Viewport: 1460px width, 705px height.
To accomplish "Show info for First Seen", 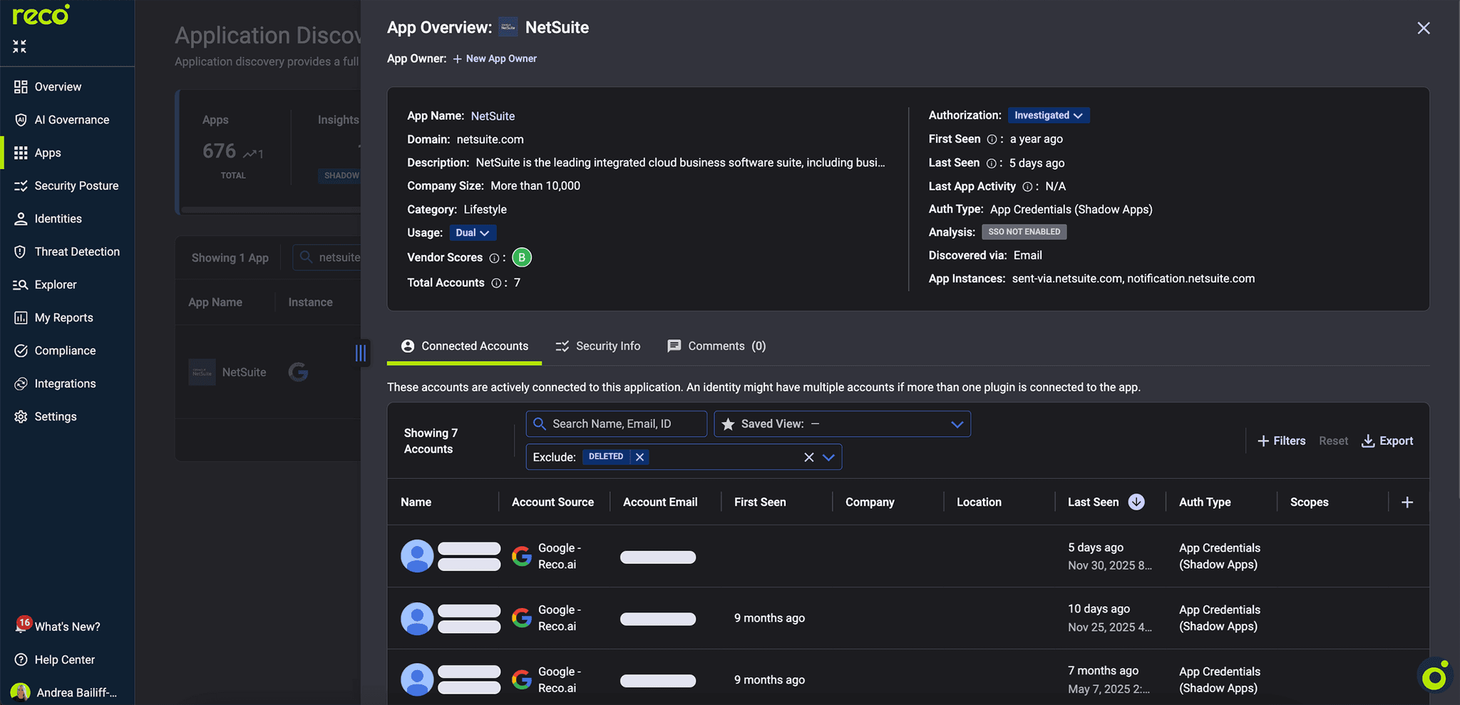I will tap(992, 140).
